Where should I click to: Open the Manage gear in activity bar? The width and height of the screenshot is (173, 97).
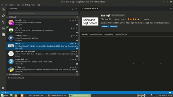coord(3,88)
